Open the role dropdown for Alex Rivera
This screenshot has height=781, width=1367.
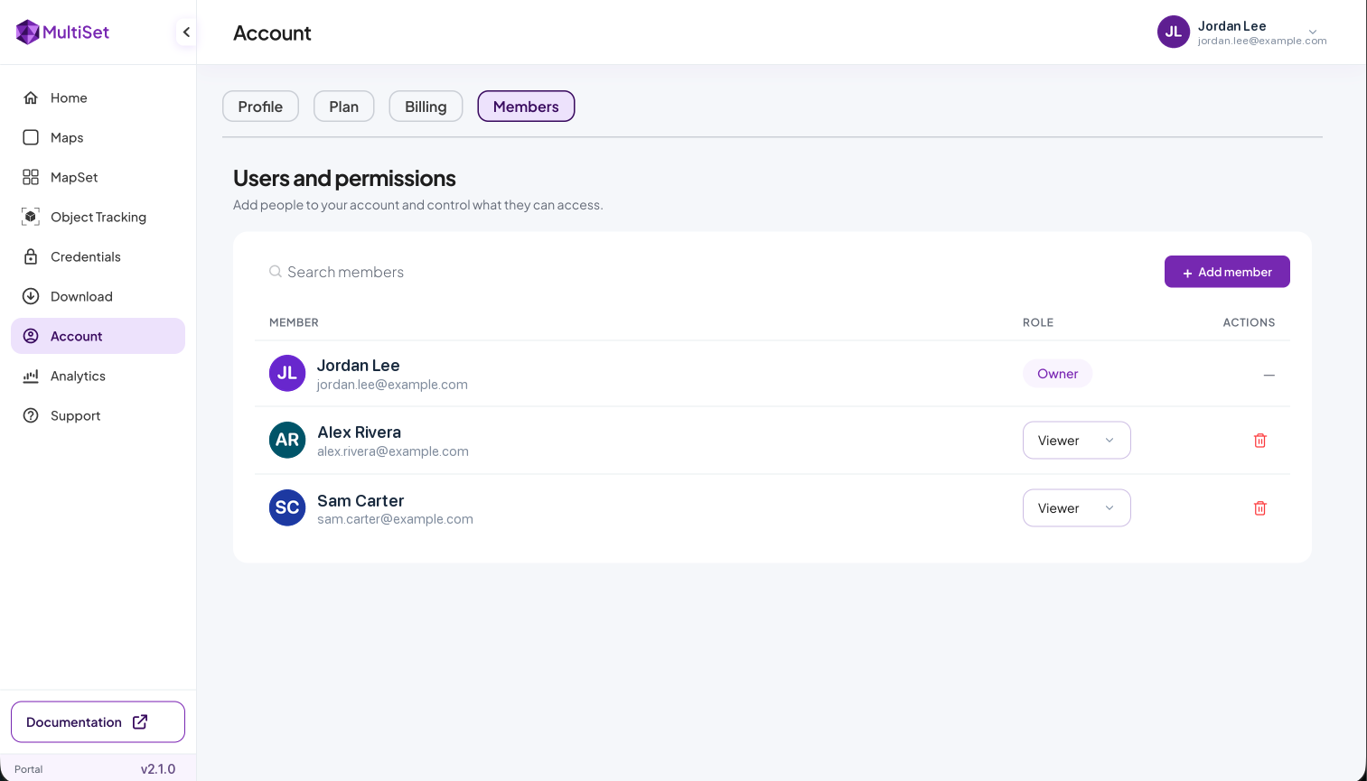point(1077,441)
